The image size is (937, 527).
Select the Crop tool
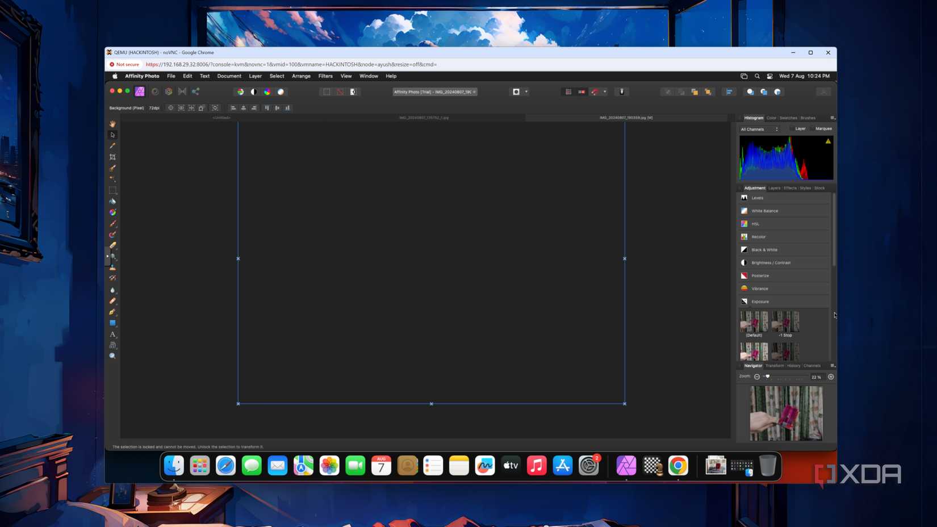tap(113, 157)
